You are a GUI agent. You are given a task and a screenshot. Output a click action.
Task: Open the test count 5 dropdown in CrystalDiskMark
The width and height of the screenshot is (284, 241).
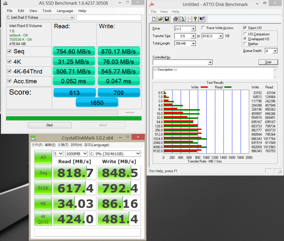[x=58, y=154]
